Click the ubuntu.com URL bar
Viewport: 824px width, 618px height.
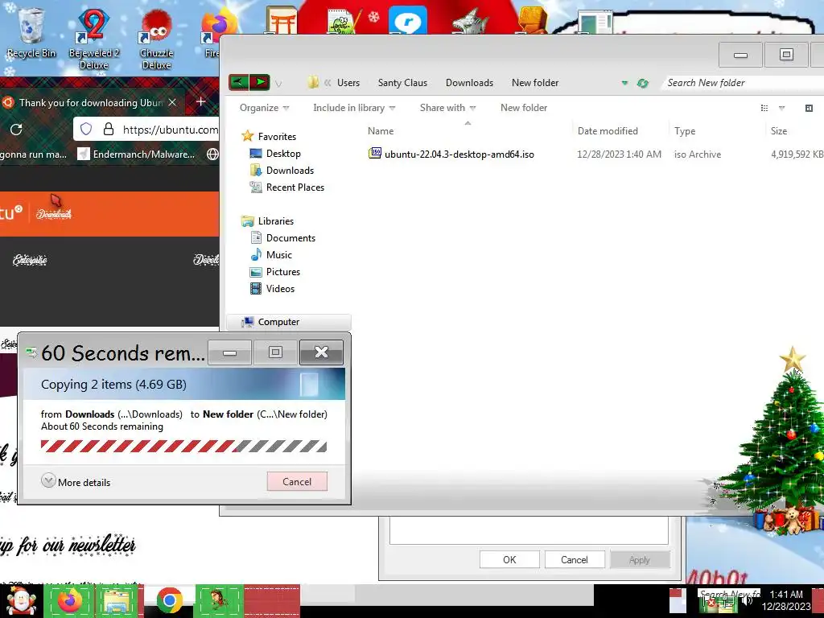146,130
